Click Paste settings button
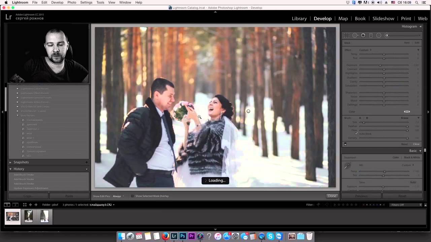 pyautogui.click(x=69, y=196)
